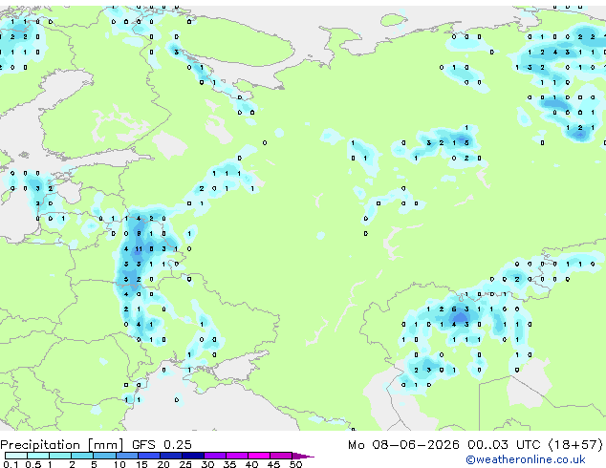Select the legend label '20'
606x468 pixels.
pyautogui.click(x=163, y=464)
